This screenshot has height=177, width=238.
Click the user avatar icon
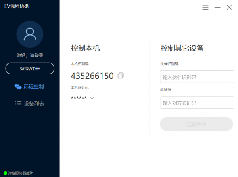(x=30, y=34)
